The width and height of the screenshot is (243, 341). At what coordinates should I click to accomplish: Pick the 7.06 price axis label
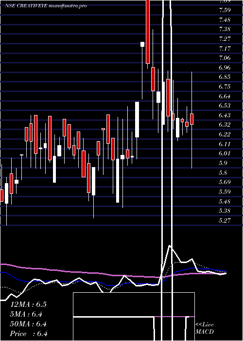(x=225, y=58)
